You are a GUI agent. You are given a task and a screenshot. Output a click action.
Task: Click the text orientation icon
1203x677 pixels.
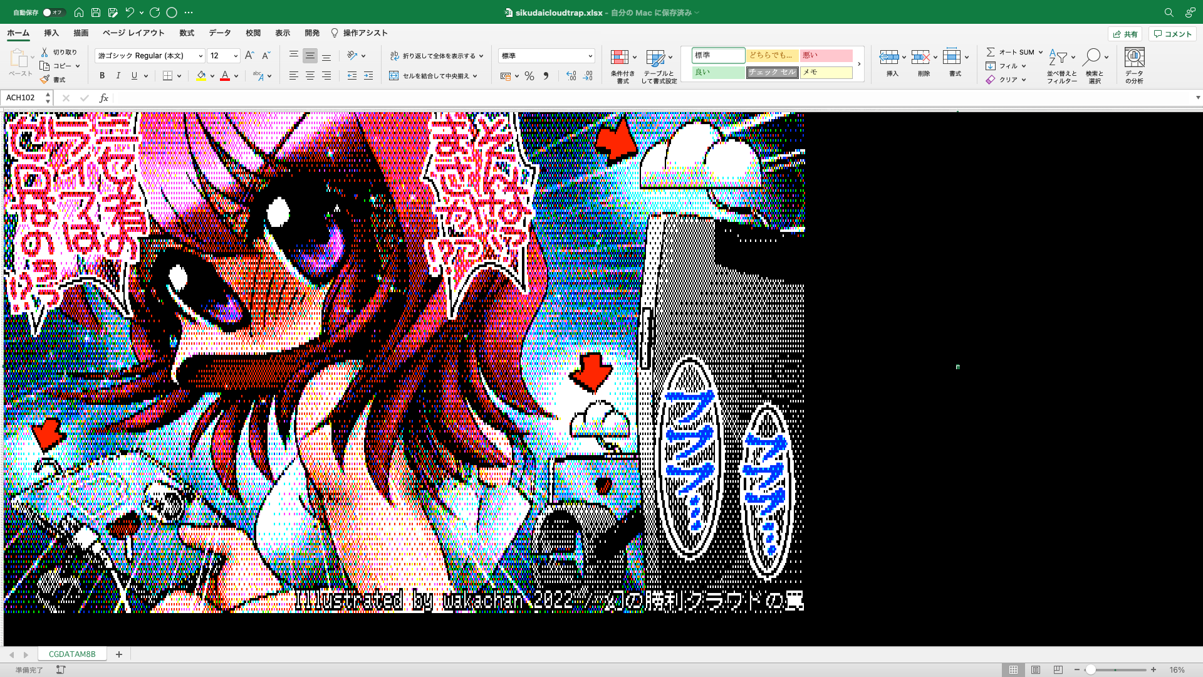(x=352, y=56)
